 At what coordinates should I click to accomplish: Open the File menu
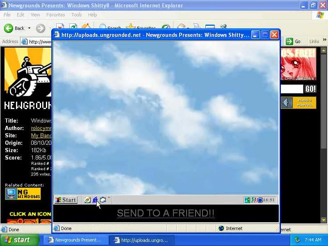tap(7, 15)
